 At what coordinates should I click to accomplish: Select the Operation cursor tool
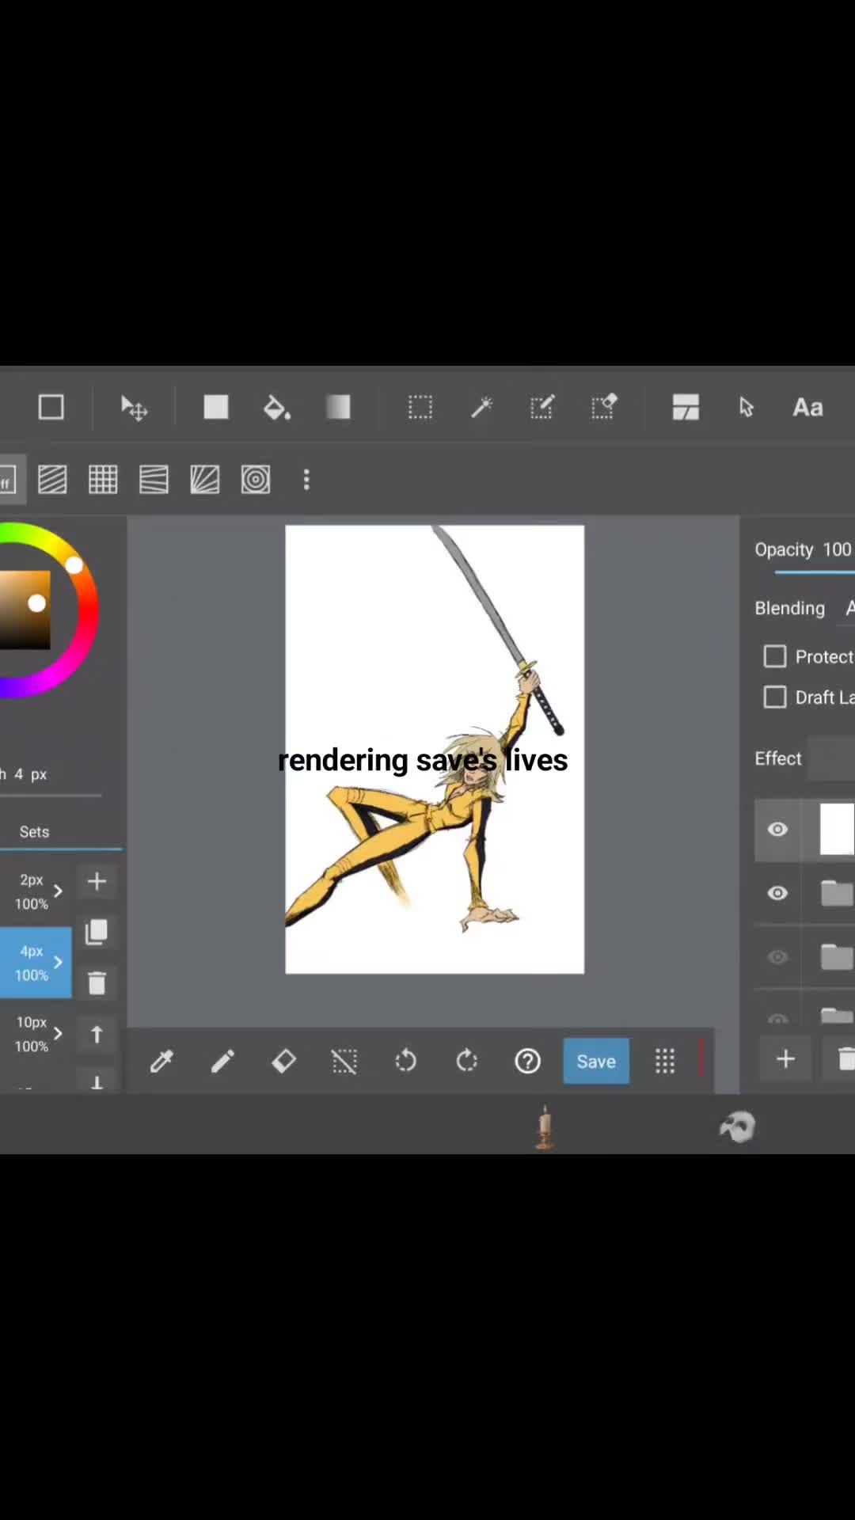(x=746, y=408)
